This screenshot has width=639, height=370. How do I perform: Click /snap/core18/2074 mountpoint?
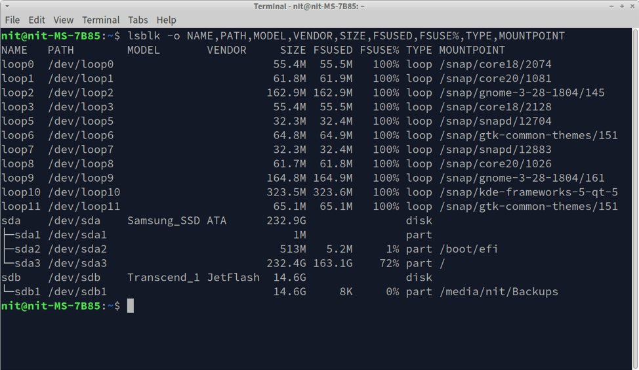(495, 64)
